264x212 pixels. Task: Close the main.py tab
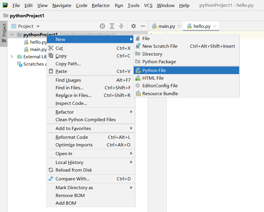tap(179, 26)
